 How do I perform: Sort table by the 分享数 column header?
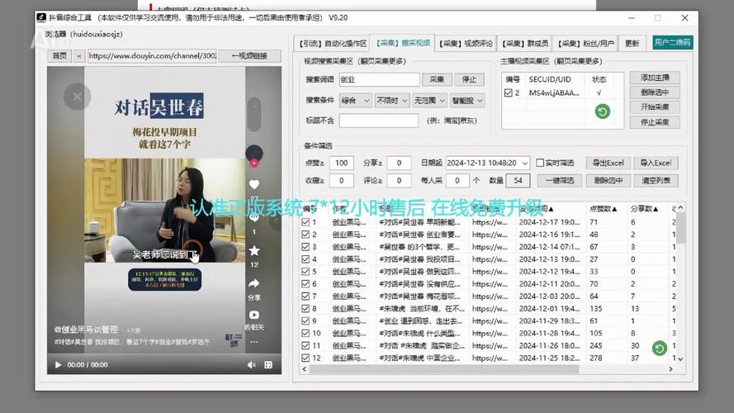tap(644, 209)
